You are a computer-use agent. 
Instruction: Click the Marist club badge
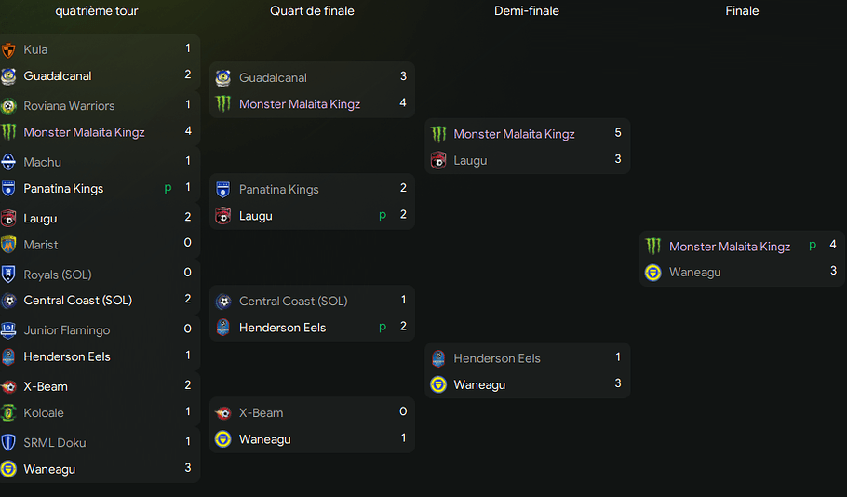click(9, 245)
